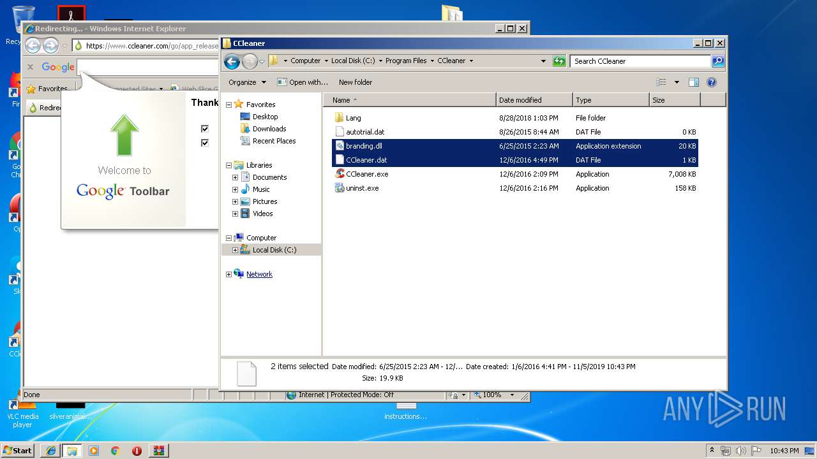Expand the Documents library node

pos(235,177)
